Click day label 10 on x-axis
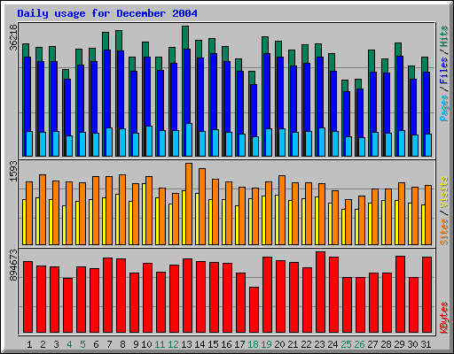Screen dimensions: 454x354 click(x=146, y=344)
